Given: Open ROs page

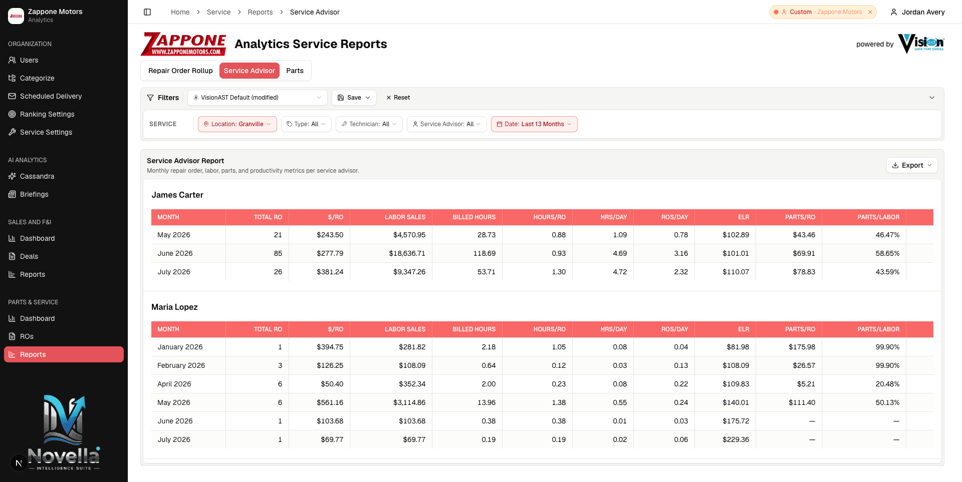Looking at the screenshot, I should pos(64,336).
